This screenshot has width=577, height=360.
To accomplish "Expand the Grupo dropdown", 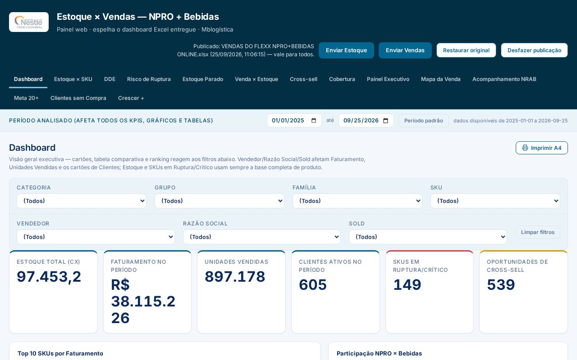I will click(x=220, y=201).
